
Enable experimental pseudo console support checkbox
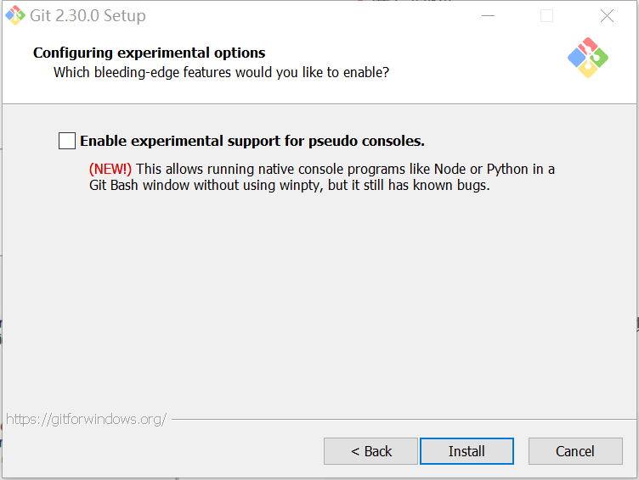[x=67, y=141]
